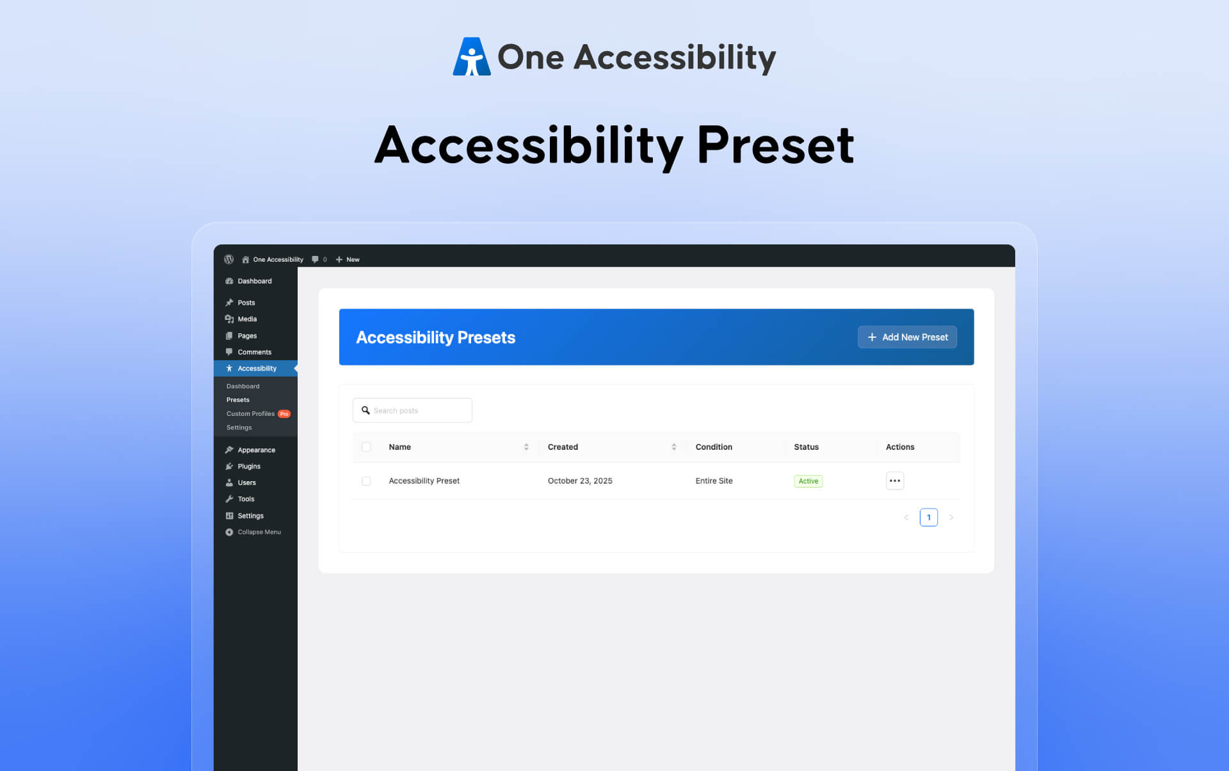
Task: Open the three-dot actions menu for preset
Action: 894,481
